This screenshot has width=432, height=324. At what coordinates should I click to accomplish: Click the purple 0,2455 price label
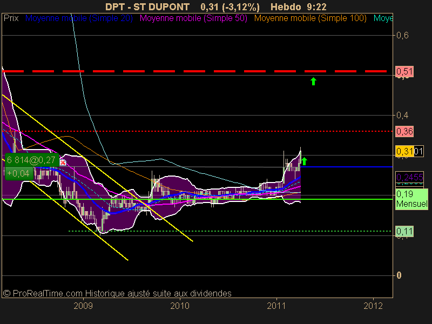(409, 177)
